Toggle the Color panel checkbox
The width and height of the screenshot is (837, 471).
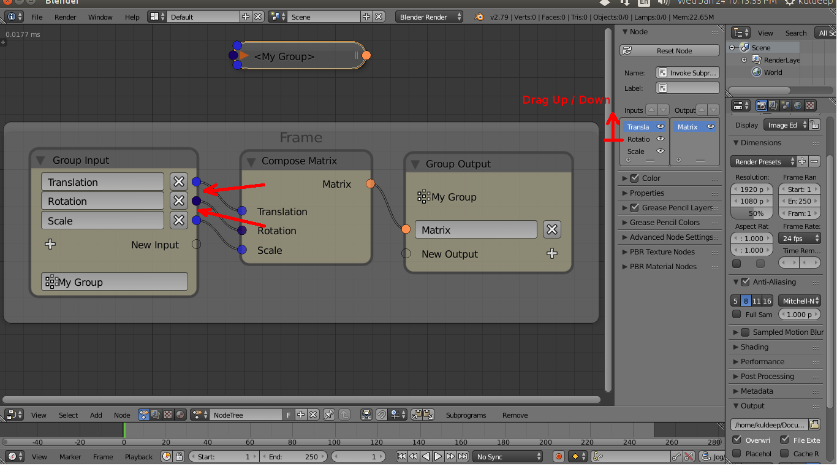(634, 178)
